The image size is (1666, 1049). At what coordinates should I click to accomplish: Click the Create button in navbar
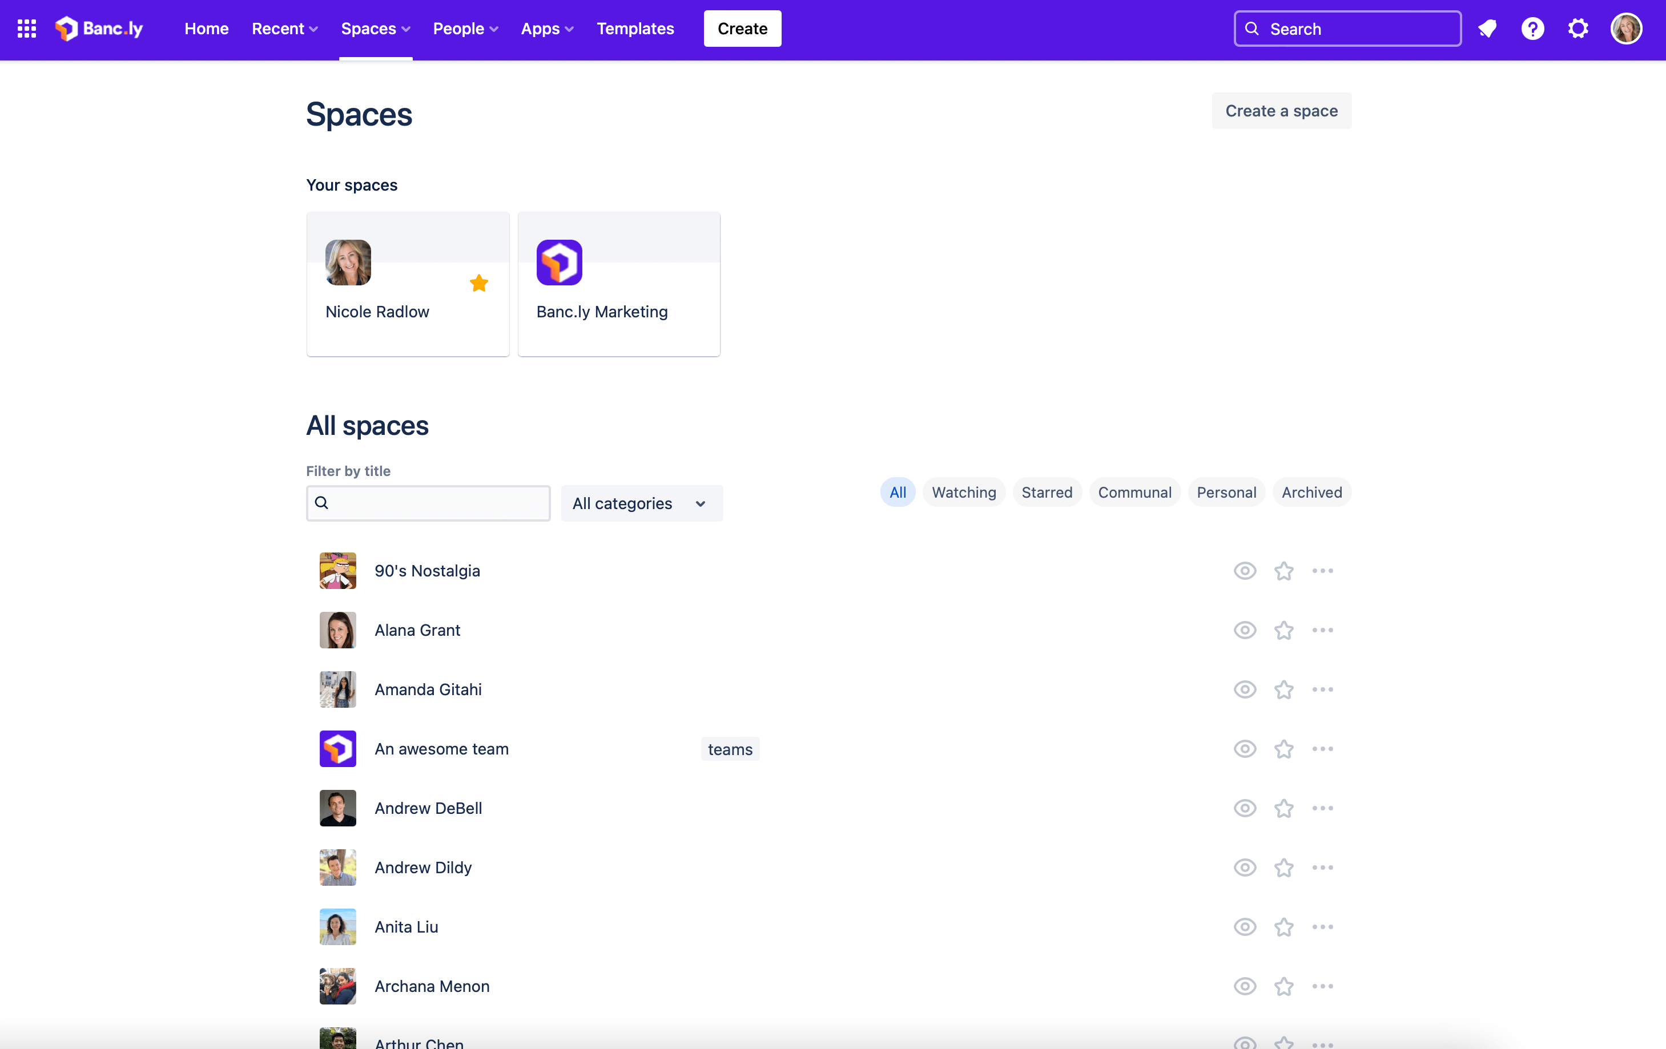pyautogui.click(x=742, y=28)
